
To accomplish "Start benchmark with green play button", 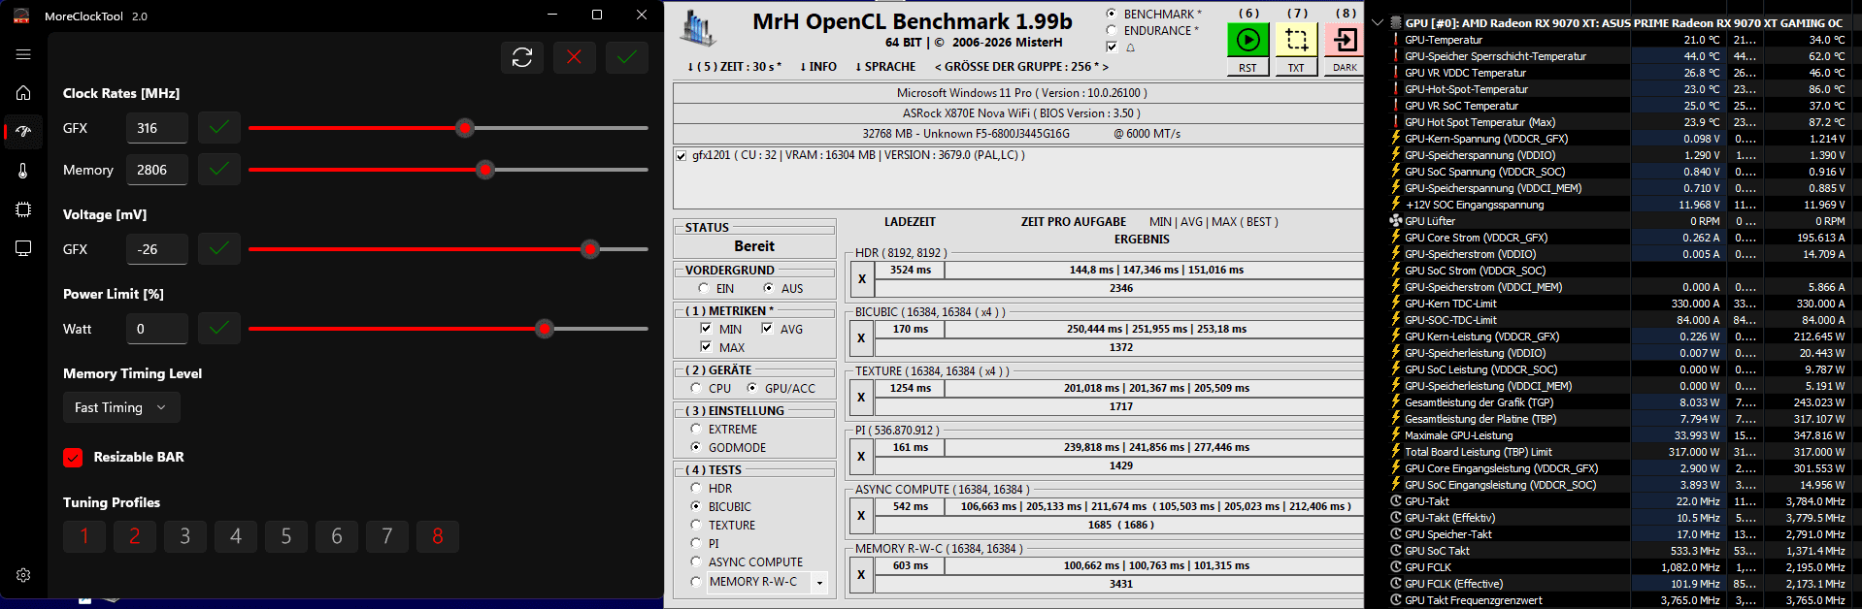I will tap(1248, 40).
